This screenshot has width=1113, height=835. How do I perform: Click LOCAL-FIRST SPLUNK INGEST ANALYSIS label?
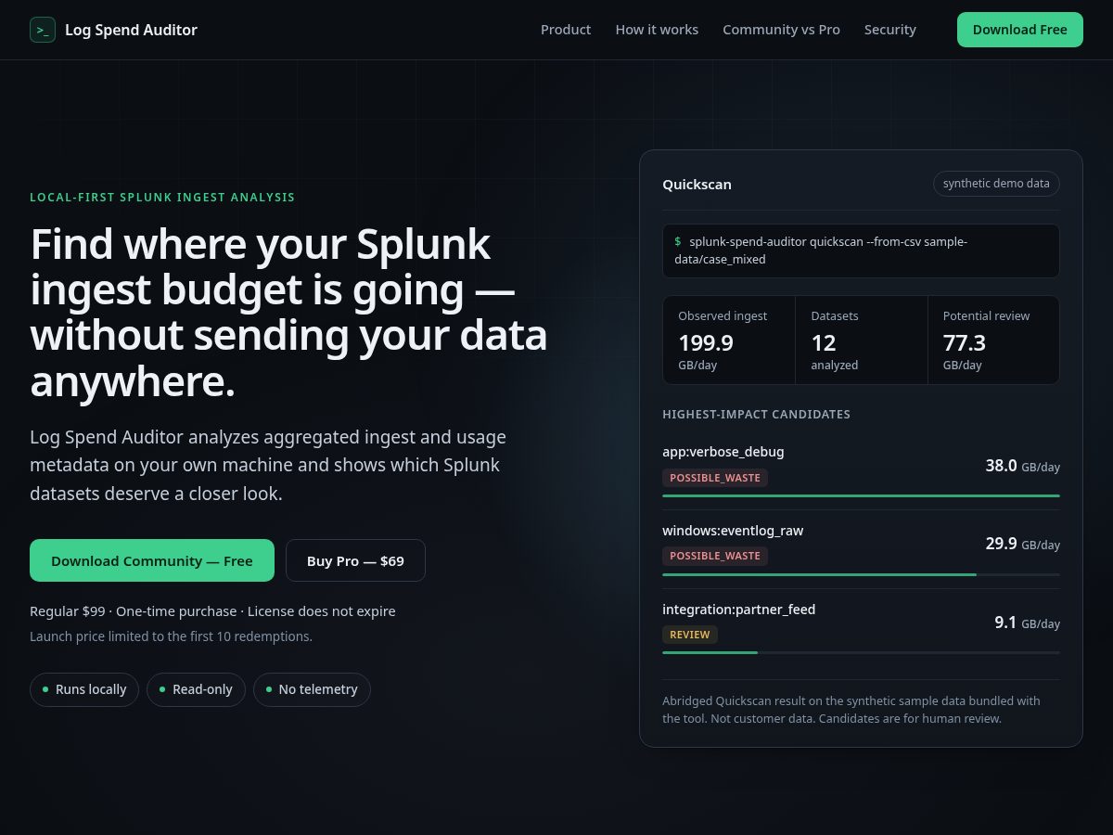(162, 197)
